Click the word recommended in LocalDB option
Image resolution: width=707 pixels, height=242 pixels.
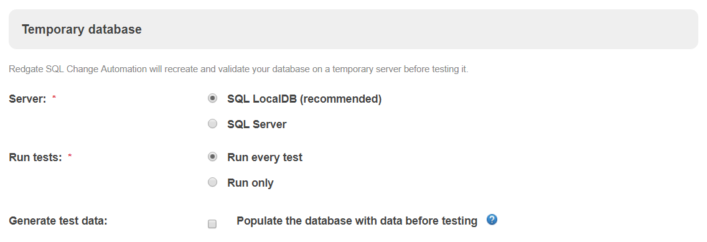coord(340,99)
